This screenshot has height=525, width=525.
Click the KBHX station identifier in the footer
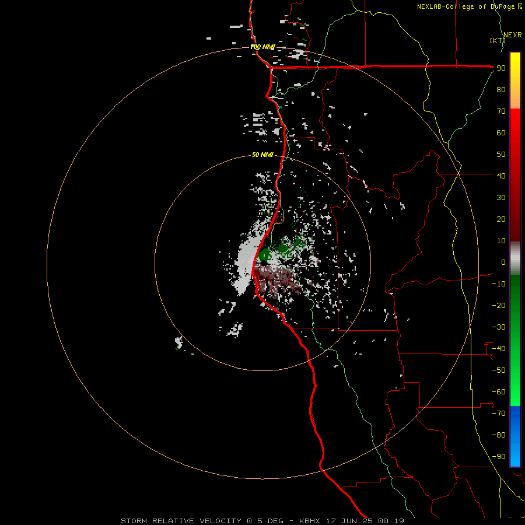(310, 521)
